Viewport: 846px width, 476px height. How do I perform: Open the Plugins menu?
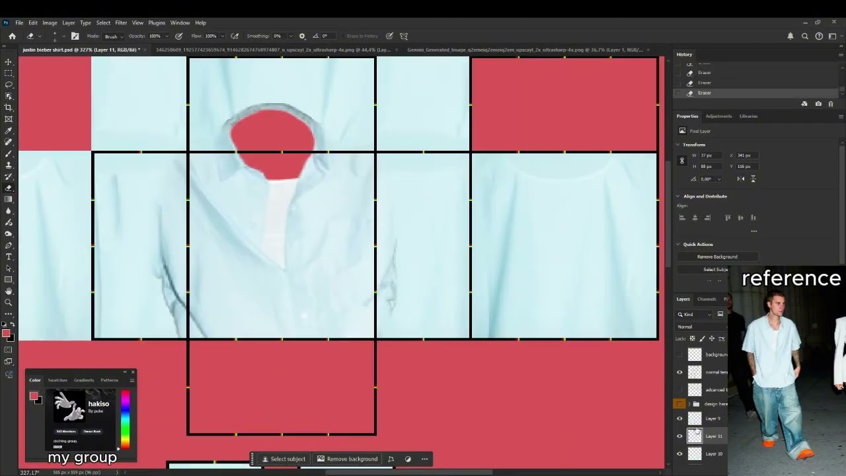(157, 22)
